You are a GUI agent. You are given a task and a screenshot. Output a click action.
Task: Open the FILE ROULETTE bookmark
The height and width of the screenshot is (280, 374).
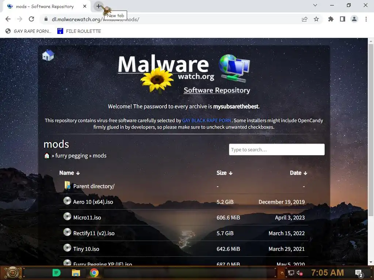tap(79, 31)
